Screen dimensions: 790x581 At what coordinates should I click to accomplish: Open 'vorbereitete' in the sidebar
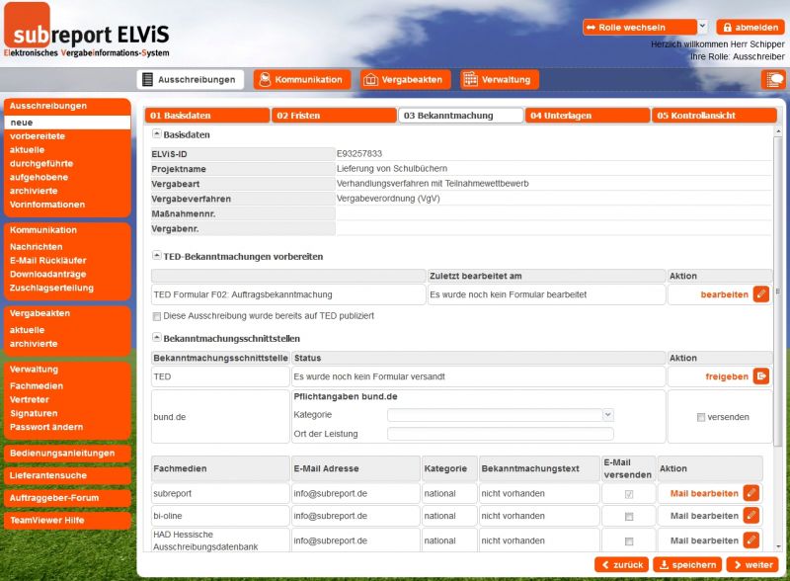coord(38,136)
